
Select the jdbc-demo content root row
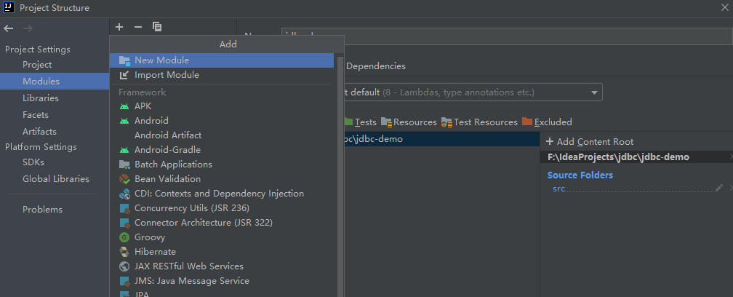click(x=442, y=139)
